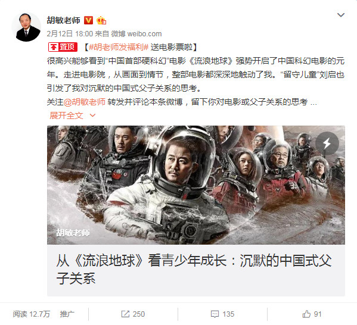Screen dimensions: 357x325
Task: Click the 阅读 12.7万 read count
Action: click(x=32, y=314)
